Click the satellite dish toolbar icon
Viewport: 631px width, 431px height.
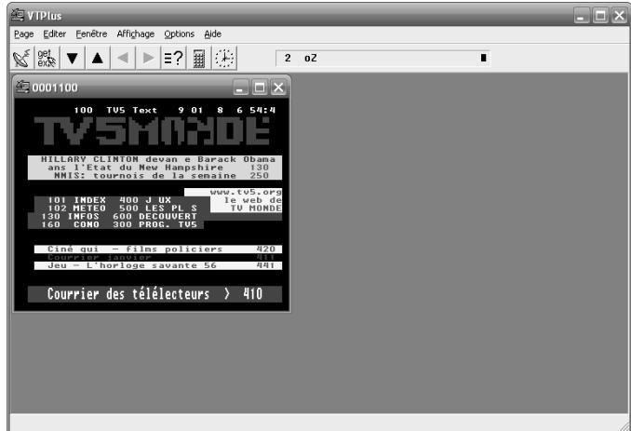tap(22, 59)
